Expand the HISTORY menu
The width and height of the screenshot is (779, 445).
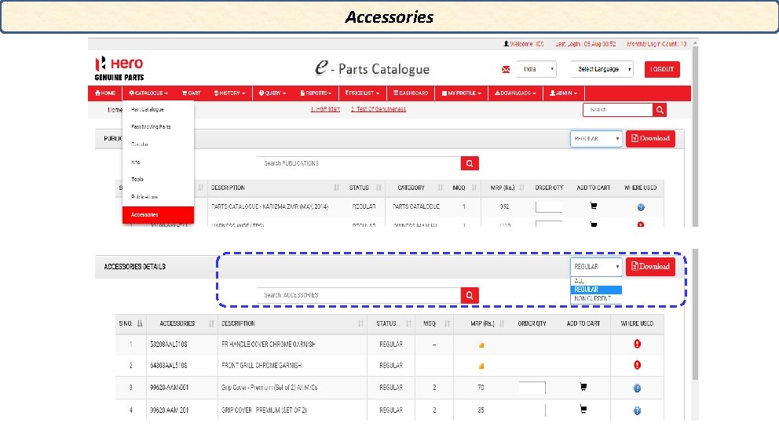click(x=229, y=93)
